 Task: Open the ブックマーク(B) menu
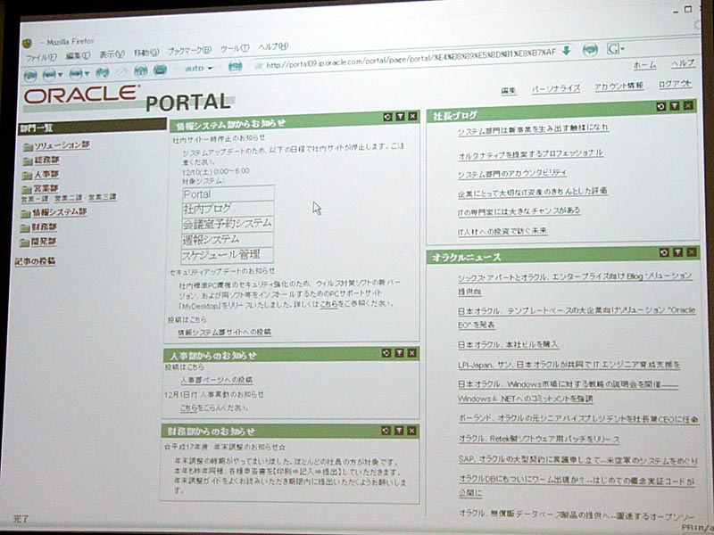(189, 51)
